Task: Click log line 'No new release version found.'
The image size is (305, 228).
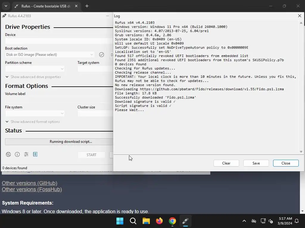Action: coord(145,85)
